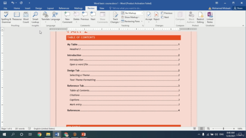
Task: Expand the Reviewing Pane arrow options
Action: pos(142,21)
